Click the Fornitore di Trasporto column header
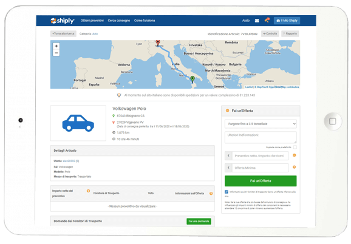351x244 pixels. pos(106,193)
